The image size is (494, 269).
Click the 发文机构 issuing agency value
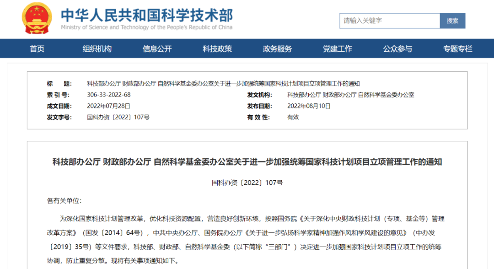(350, 95)
